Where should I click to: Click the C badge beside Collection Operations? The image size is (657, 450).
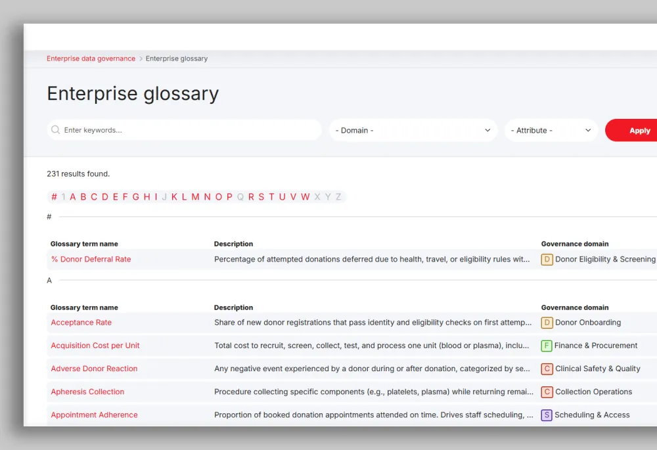(x=547, y=392)
